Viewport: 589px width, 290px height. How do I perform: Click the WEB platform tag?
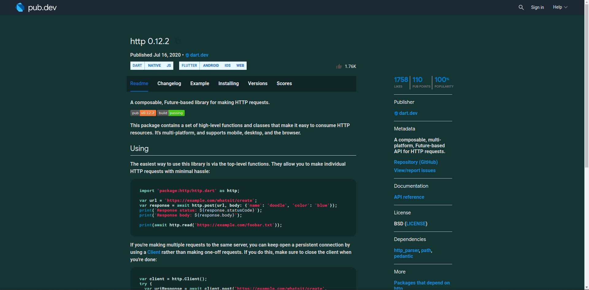coord(240,66)
